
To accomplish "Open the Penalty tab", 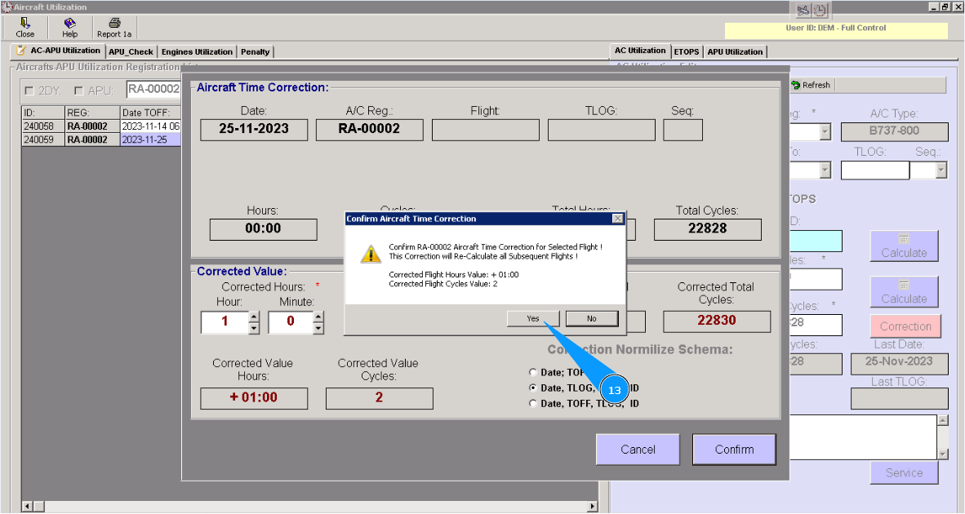I will (255, 51).
